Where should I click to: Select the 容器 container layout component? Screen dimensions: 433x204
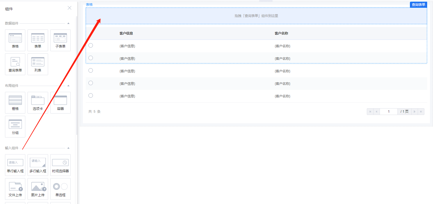pyautogui.click(x=60, y=103)
